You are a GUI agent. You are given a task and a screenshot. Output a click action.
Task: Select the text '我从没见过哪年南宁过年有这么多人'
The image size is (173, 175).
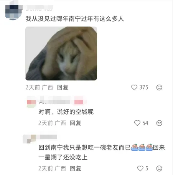(x=75, y=19)
